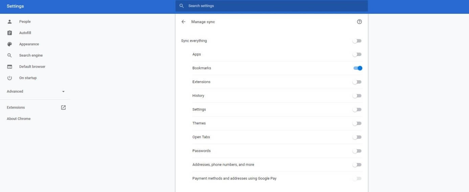Viewport: 469px width, 192px height.
Task: Click the Passwords row label
Action: 201,151
